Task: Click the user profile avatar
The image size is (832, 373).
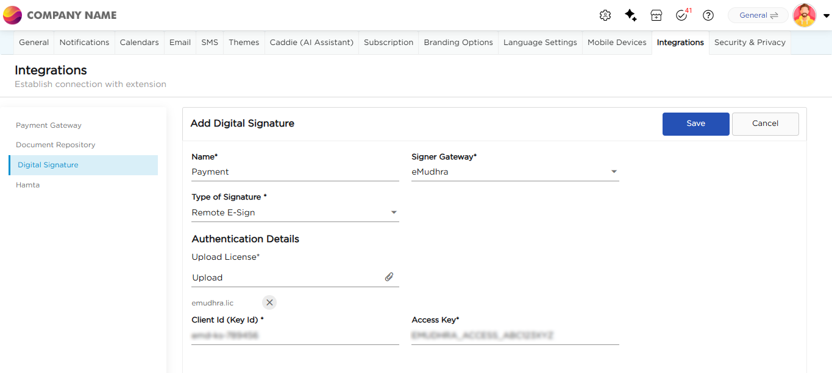Action: pos(804,15)
